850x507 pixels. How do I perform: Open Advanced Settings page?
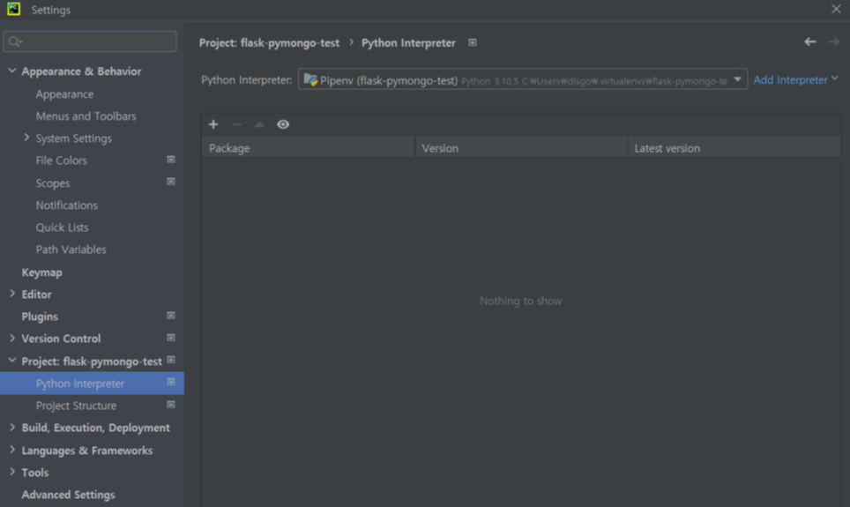68,495
